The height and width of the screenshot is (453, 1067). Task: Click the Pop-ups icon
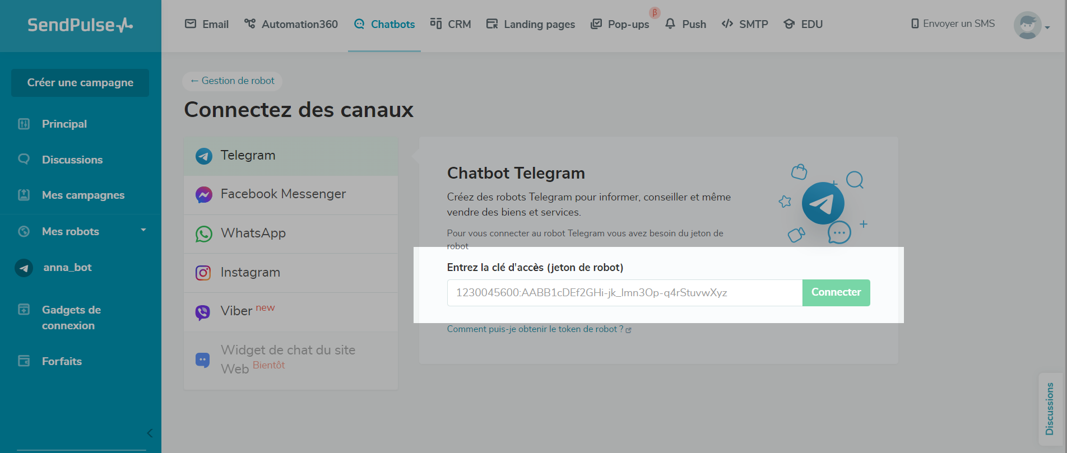click(596, 24)
